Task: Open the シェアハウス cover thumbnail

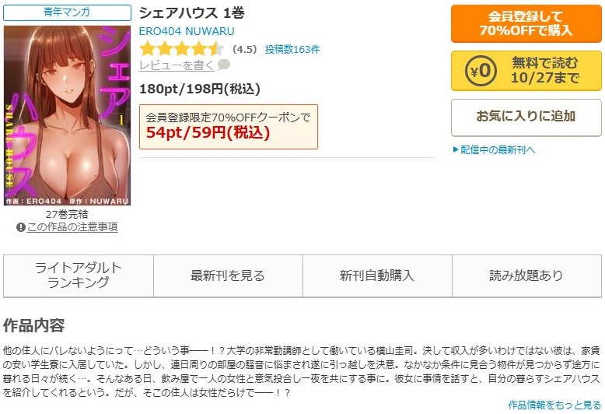Action: [68, 115]
